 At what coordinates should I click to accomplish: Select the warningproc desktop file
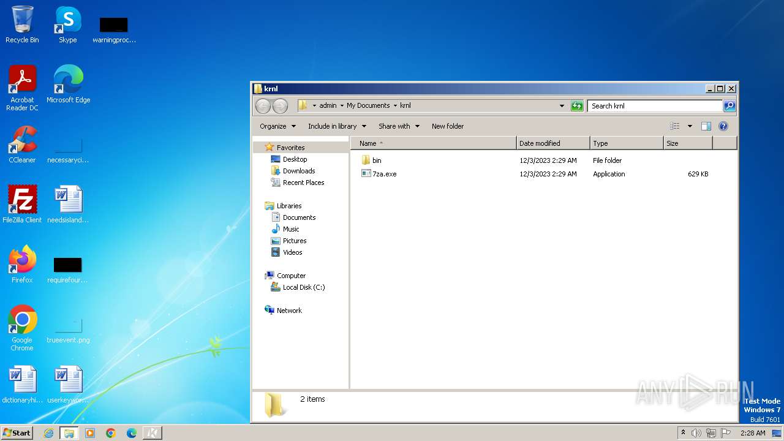[114, 29]
